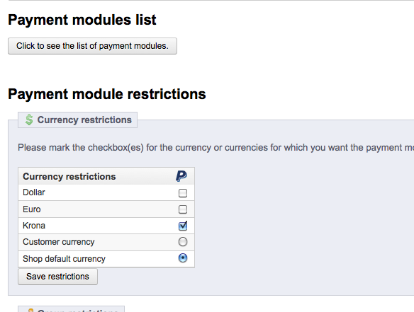Click the partially visible Group restrictions icon
The height and width of the screenshot is (312, 414).
[x=30, y=311]
